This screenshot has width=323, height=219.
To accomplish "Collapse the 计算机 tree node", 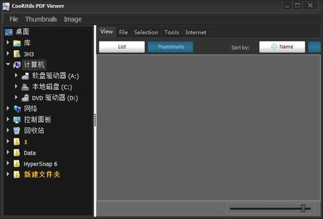I will click(8, 64).
